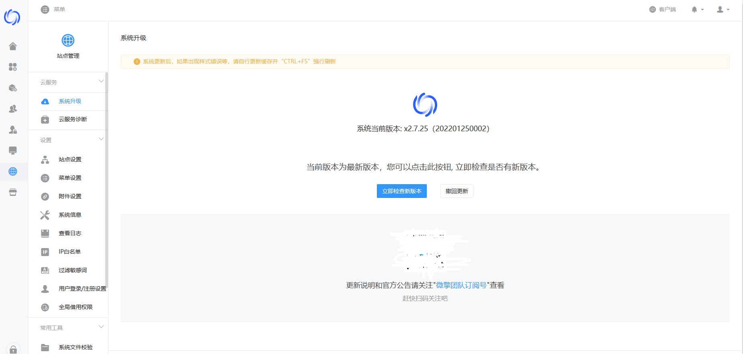The image size is (743, 354).
Task: Click the IP白名单 icon
Action: tap(45, 252)
